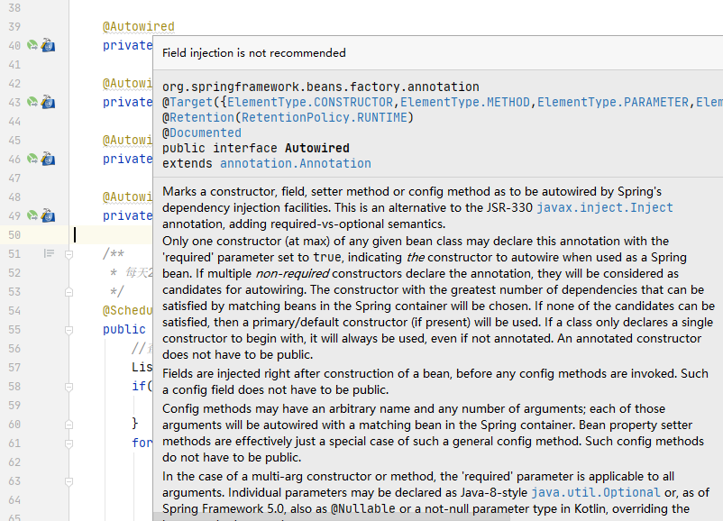Open the Documented annotation link
Viewport: 723px width, 521px height.
coord(206,133)
